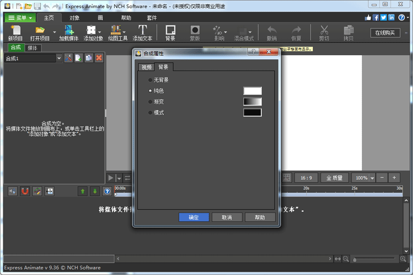
Task: Click the 16:9 aspect ratio button
Action: (x=306, y=178)
